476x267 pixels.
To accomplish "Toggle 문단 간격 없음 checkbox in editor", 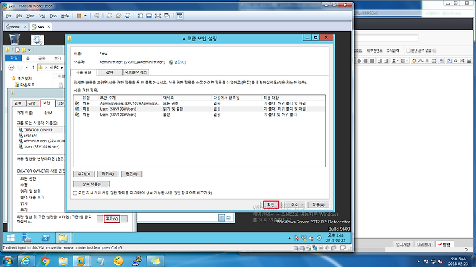I will 408,51.
